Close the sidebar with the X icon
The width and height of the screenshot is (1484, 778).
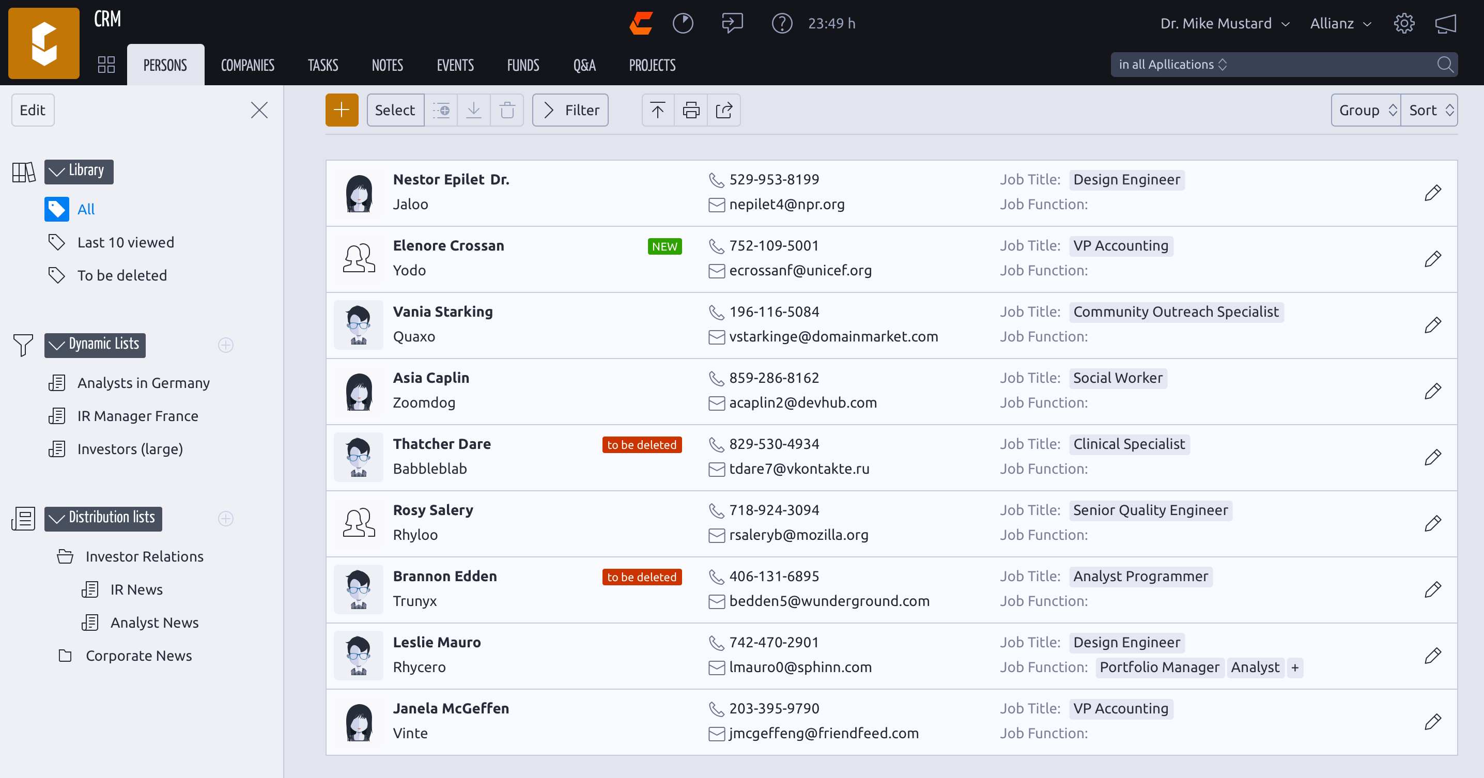pos(259,110)
